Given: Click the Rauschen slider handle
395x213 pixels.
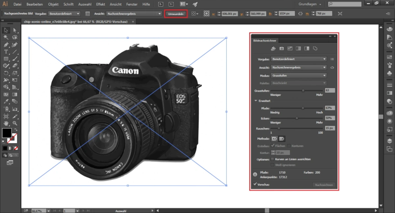Looking at the screenshot, I should click(x=279, y=128).
